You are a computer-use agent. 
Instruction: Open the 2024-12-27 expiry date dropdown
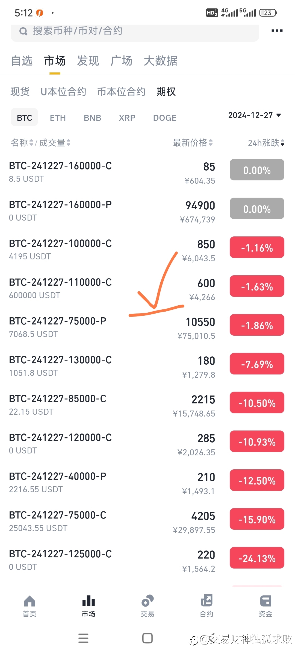coord(255,115)
